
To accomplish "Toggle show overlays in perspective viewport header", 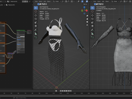I will click(x=87, y=1).
